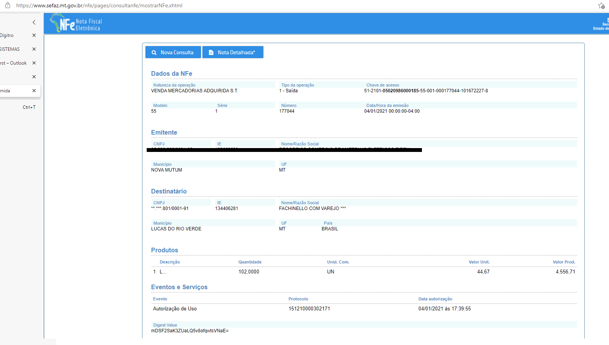The width and height of the screenshot is (609, 345).
Task: Click the URL in the address bar
Action: [x=99, y=5]
